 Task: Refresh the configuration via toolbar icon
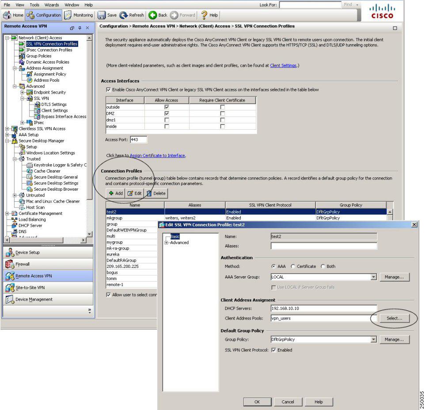click(124, 15)
